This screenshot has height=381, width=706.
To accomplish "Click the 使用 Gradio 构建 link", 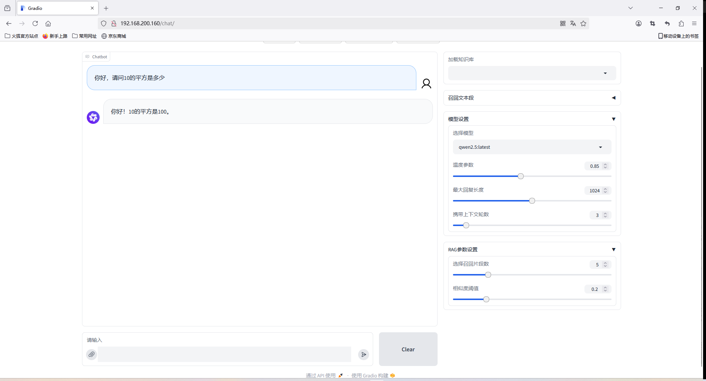I will [373, 376].
